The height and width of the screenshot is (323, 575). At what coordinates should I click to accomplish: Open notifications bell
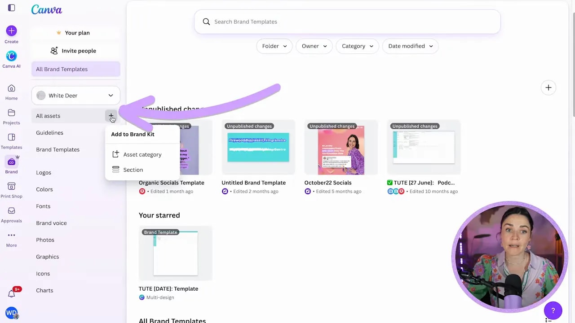point(11,294)
